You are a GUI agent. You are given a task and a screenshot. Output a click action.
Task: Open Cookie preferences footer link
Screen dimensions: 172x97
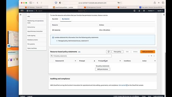pos(158,96)
